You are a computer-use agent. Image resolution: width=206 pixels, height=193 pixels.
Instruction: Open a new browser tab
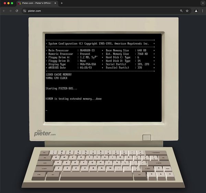coord(61,3)
